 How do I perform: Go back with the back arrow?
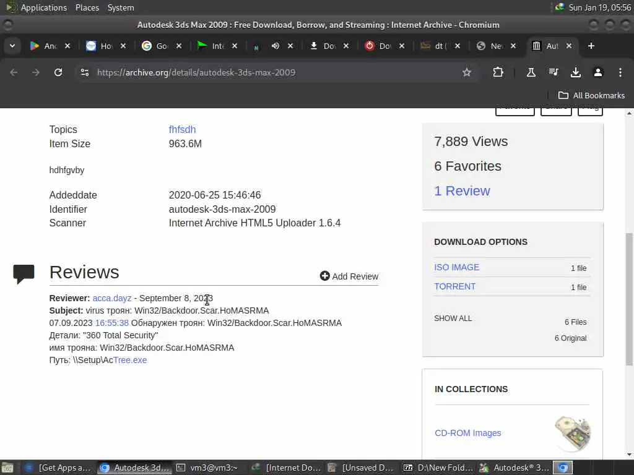14,72
